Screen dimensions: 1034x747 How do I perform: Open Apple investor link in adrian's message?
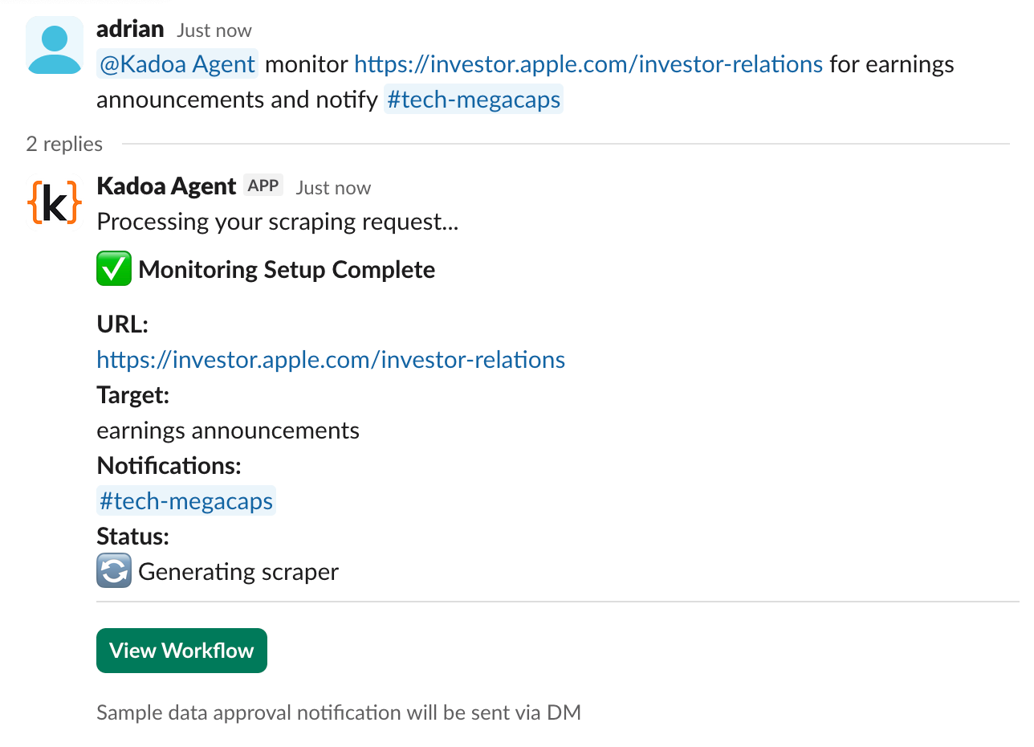588,64
